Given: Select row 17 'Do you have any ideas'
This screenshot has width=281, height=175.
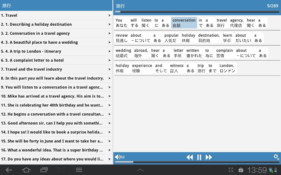Looking at the screenshot, I should click(56, 159).
